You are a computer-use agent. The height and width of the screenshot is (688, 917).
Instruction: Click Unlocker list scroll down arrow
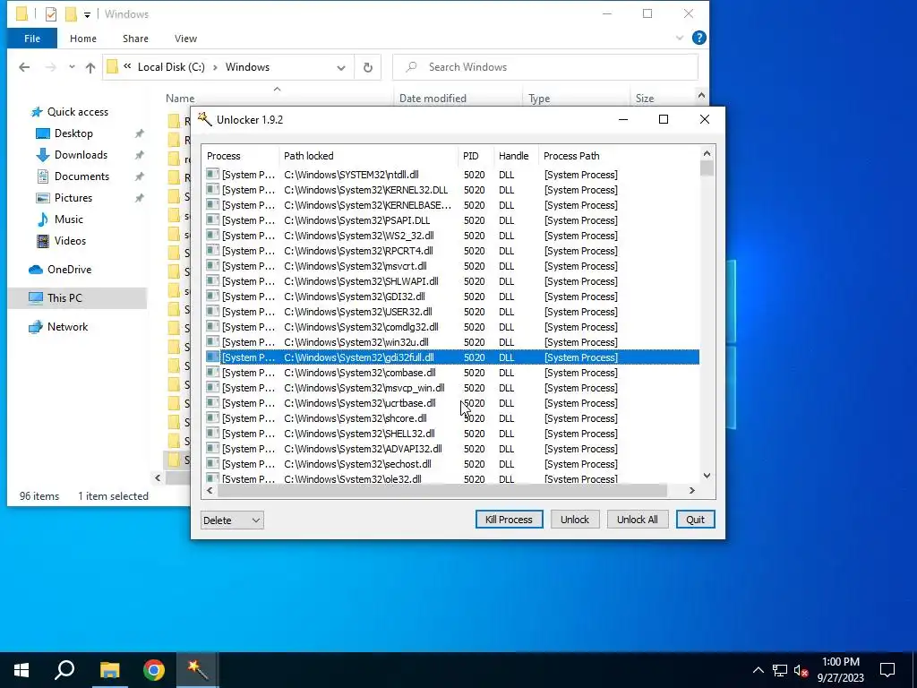coord(707,476)
